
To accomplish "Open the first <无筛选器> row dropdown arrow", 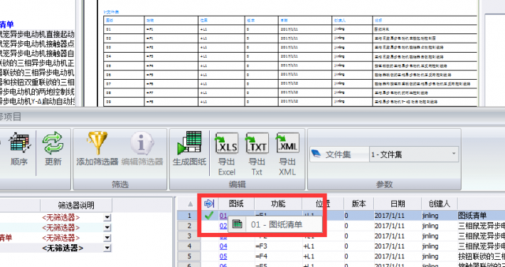I will coord(107,218).
